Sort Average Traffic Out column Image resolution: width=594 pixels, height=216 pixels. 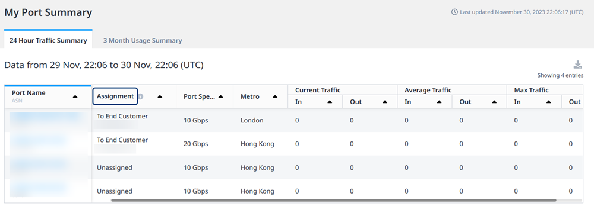click(x=494, y=102)
